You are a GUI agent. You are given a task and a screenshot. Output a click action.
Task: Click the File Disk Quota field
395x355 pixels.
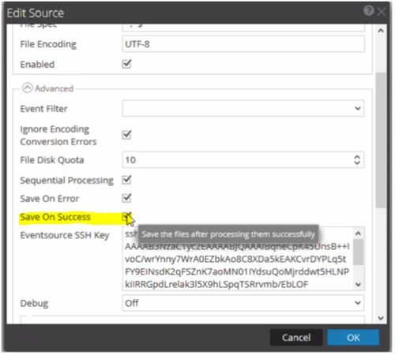coord(243,159)
